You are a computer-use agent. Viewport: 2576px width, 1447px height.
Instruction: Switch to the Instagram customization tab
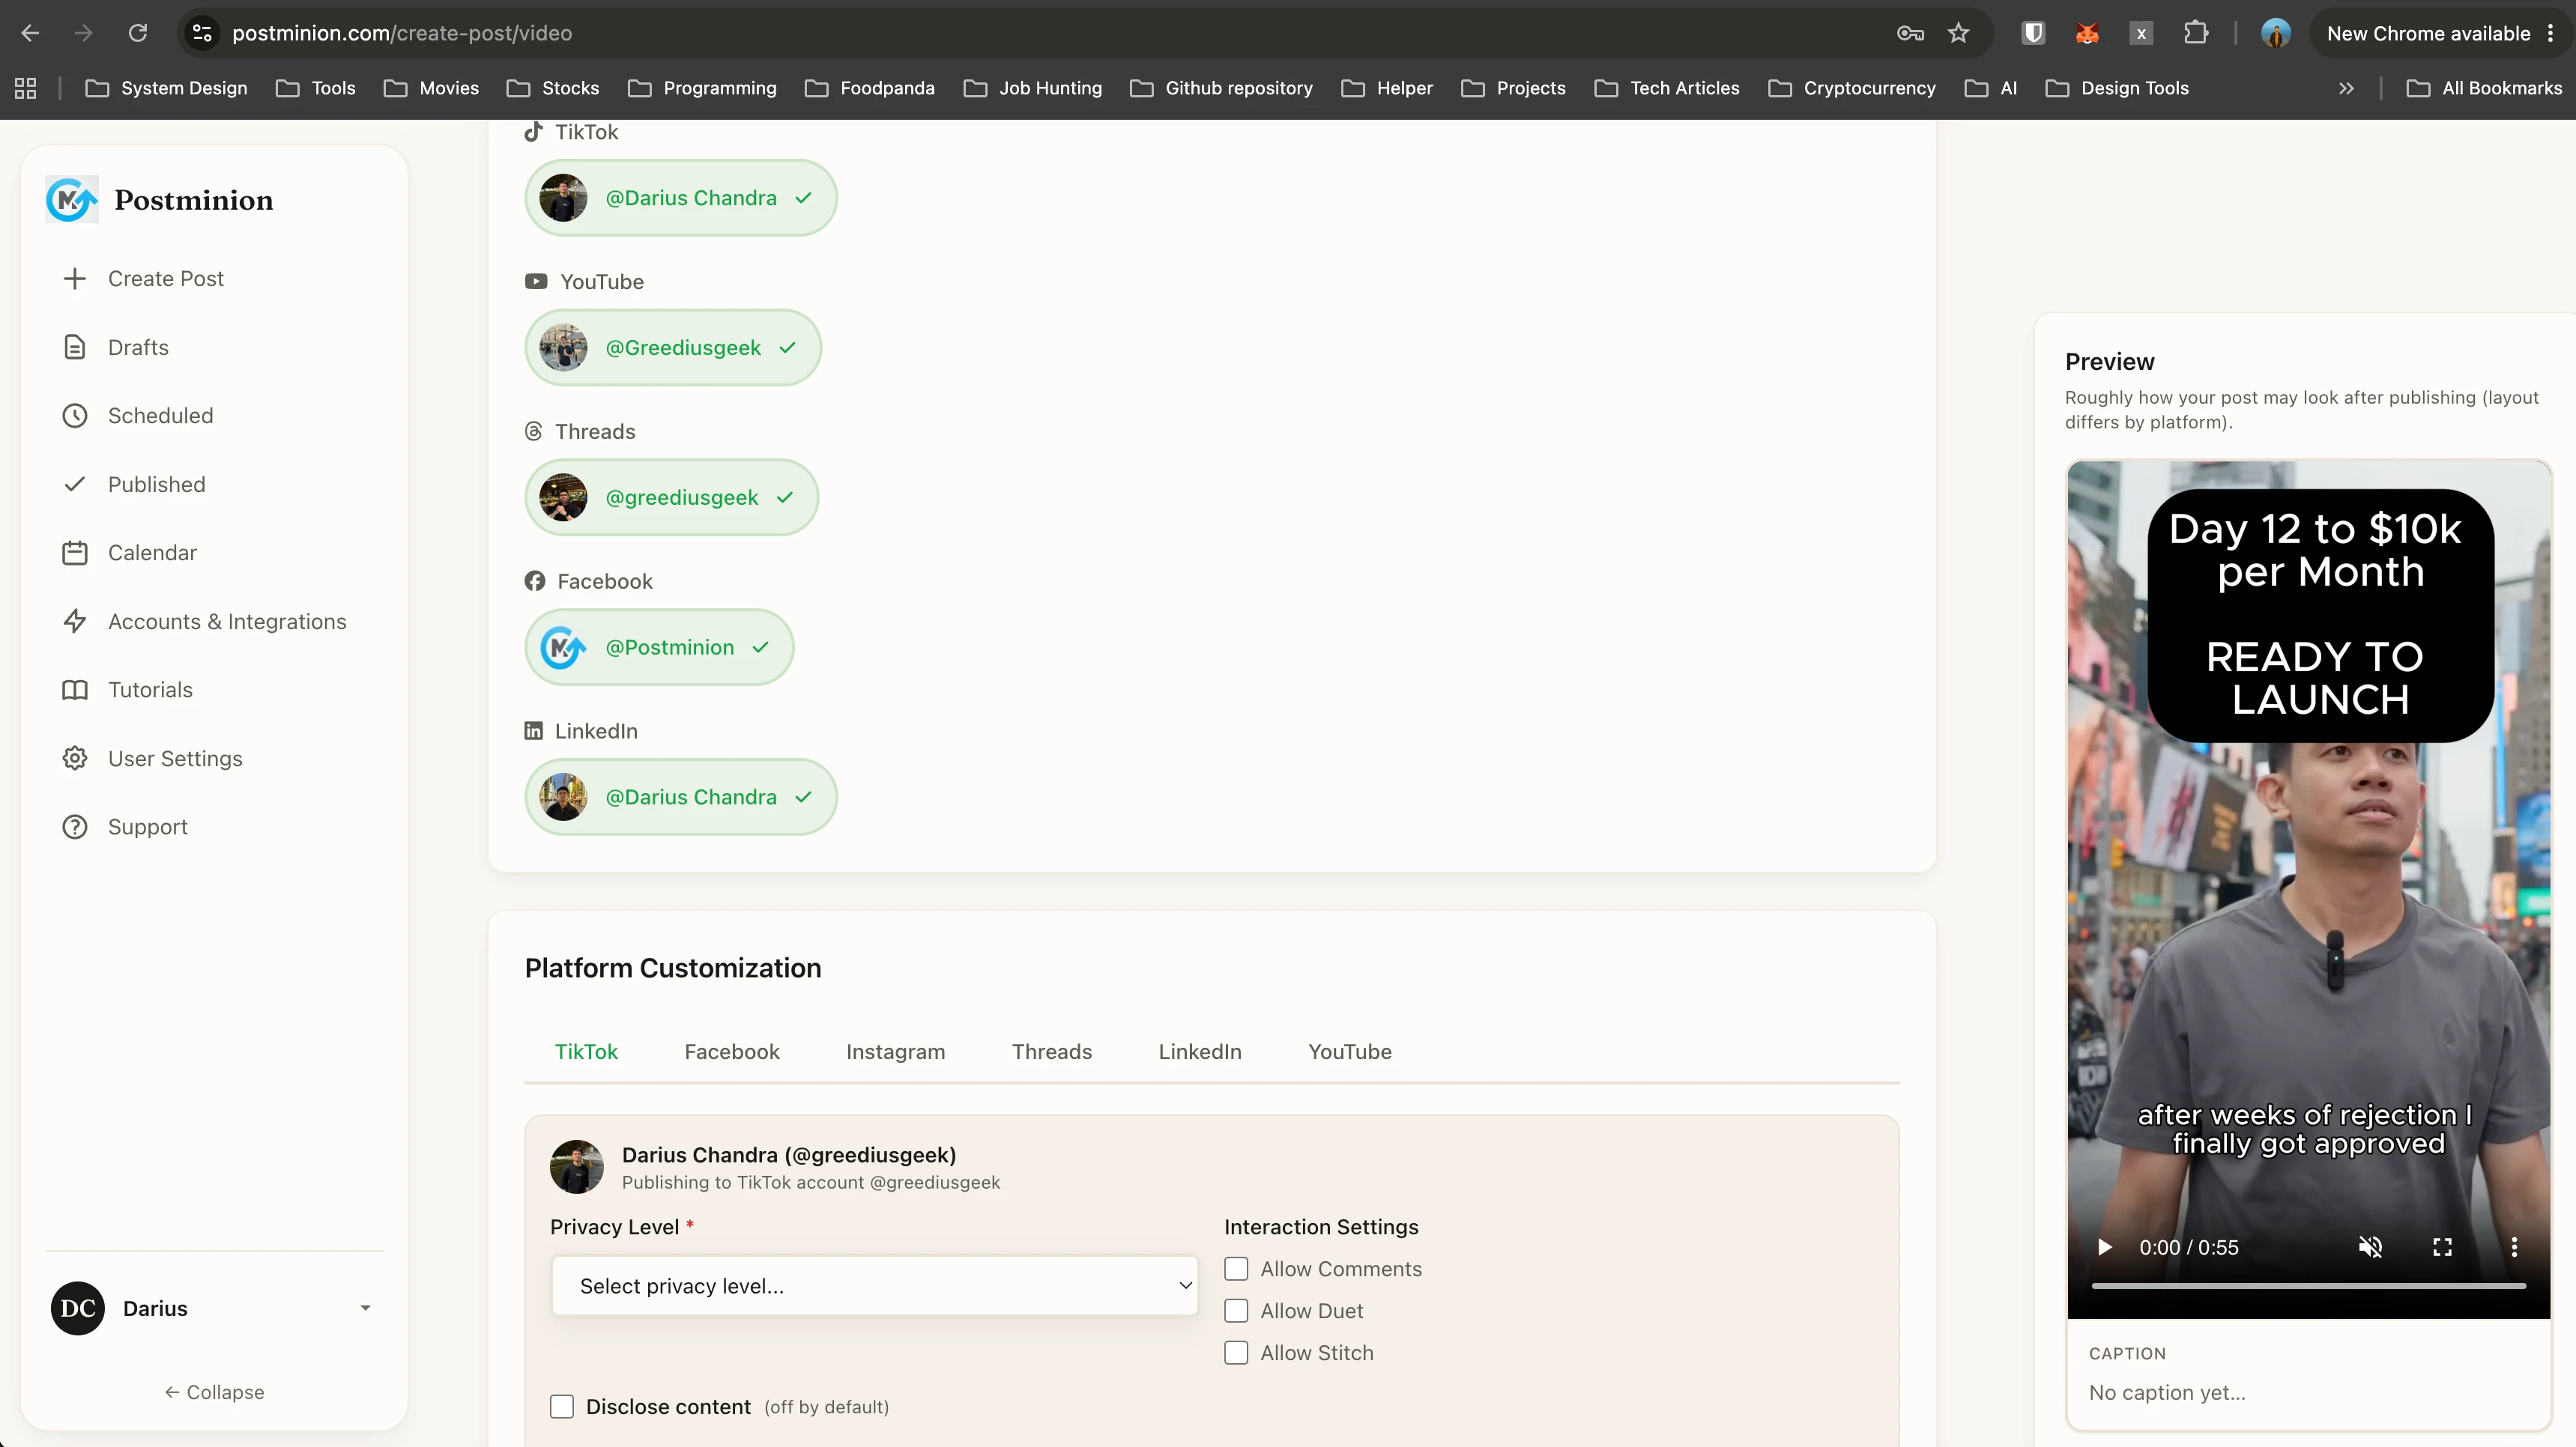(x=895, y=1052)
